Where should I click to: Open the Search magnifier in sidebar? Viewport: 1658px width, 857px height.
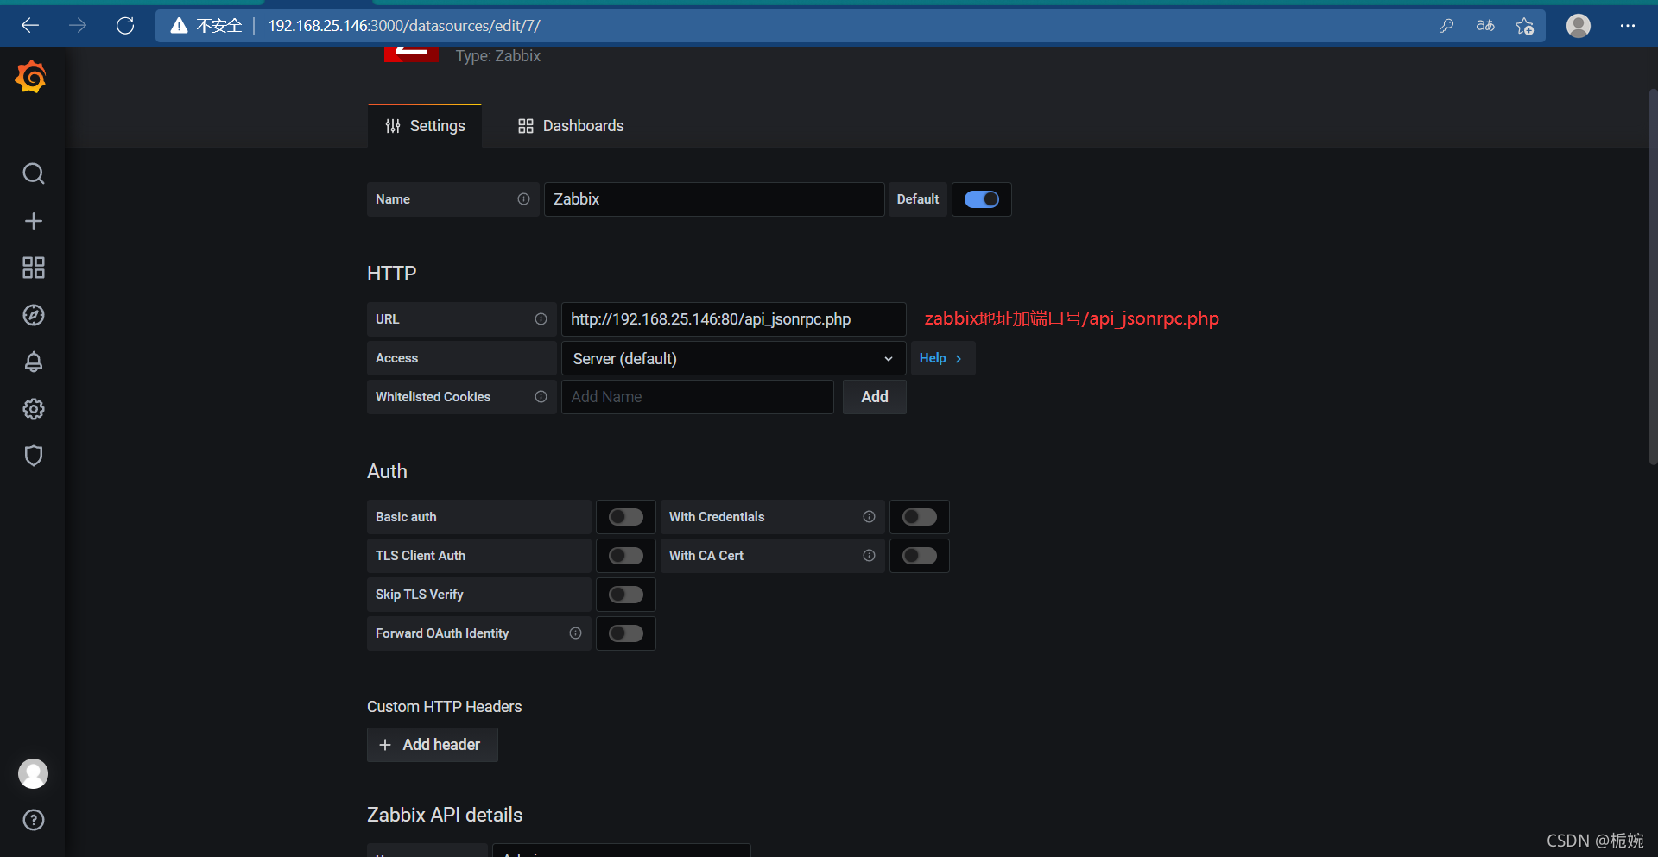(x=33, y=173)
